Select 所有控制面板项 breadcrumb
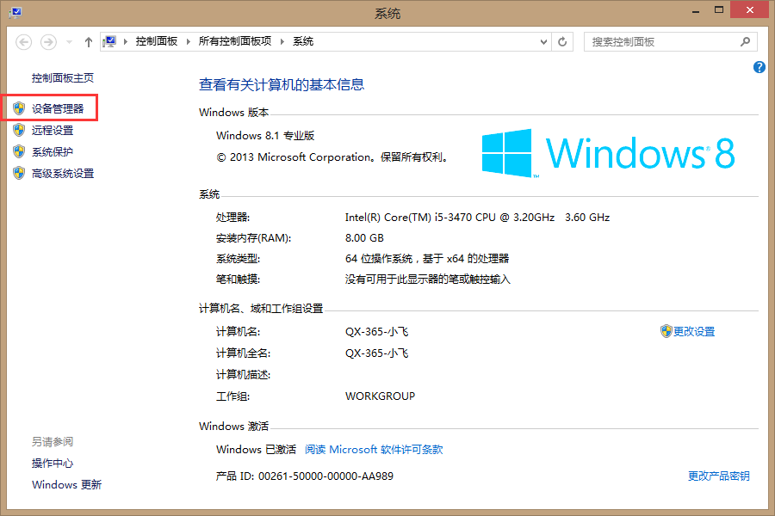Image resolution: width=775 pixels, height=516 pixels. [235, 41]
